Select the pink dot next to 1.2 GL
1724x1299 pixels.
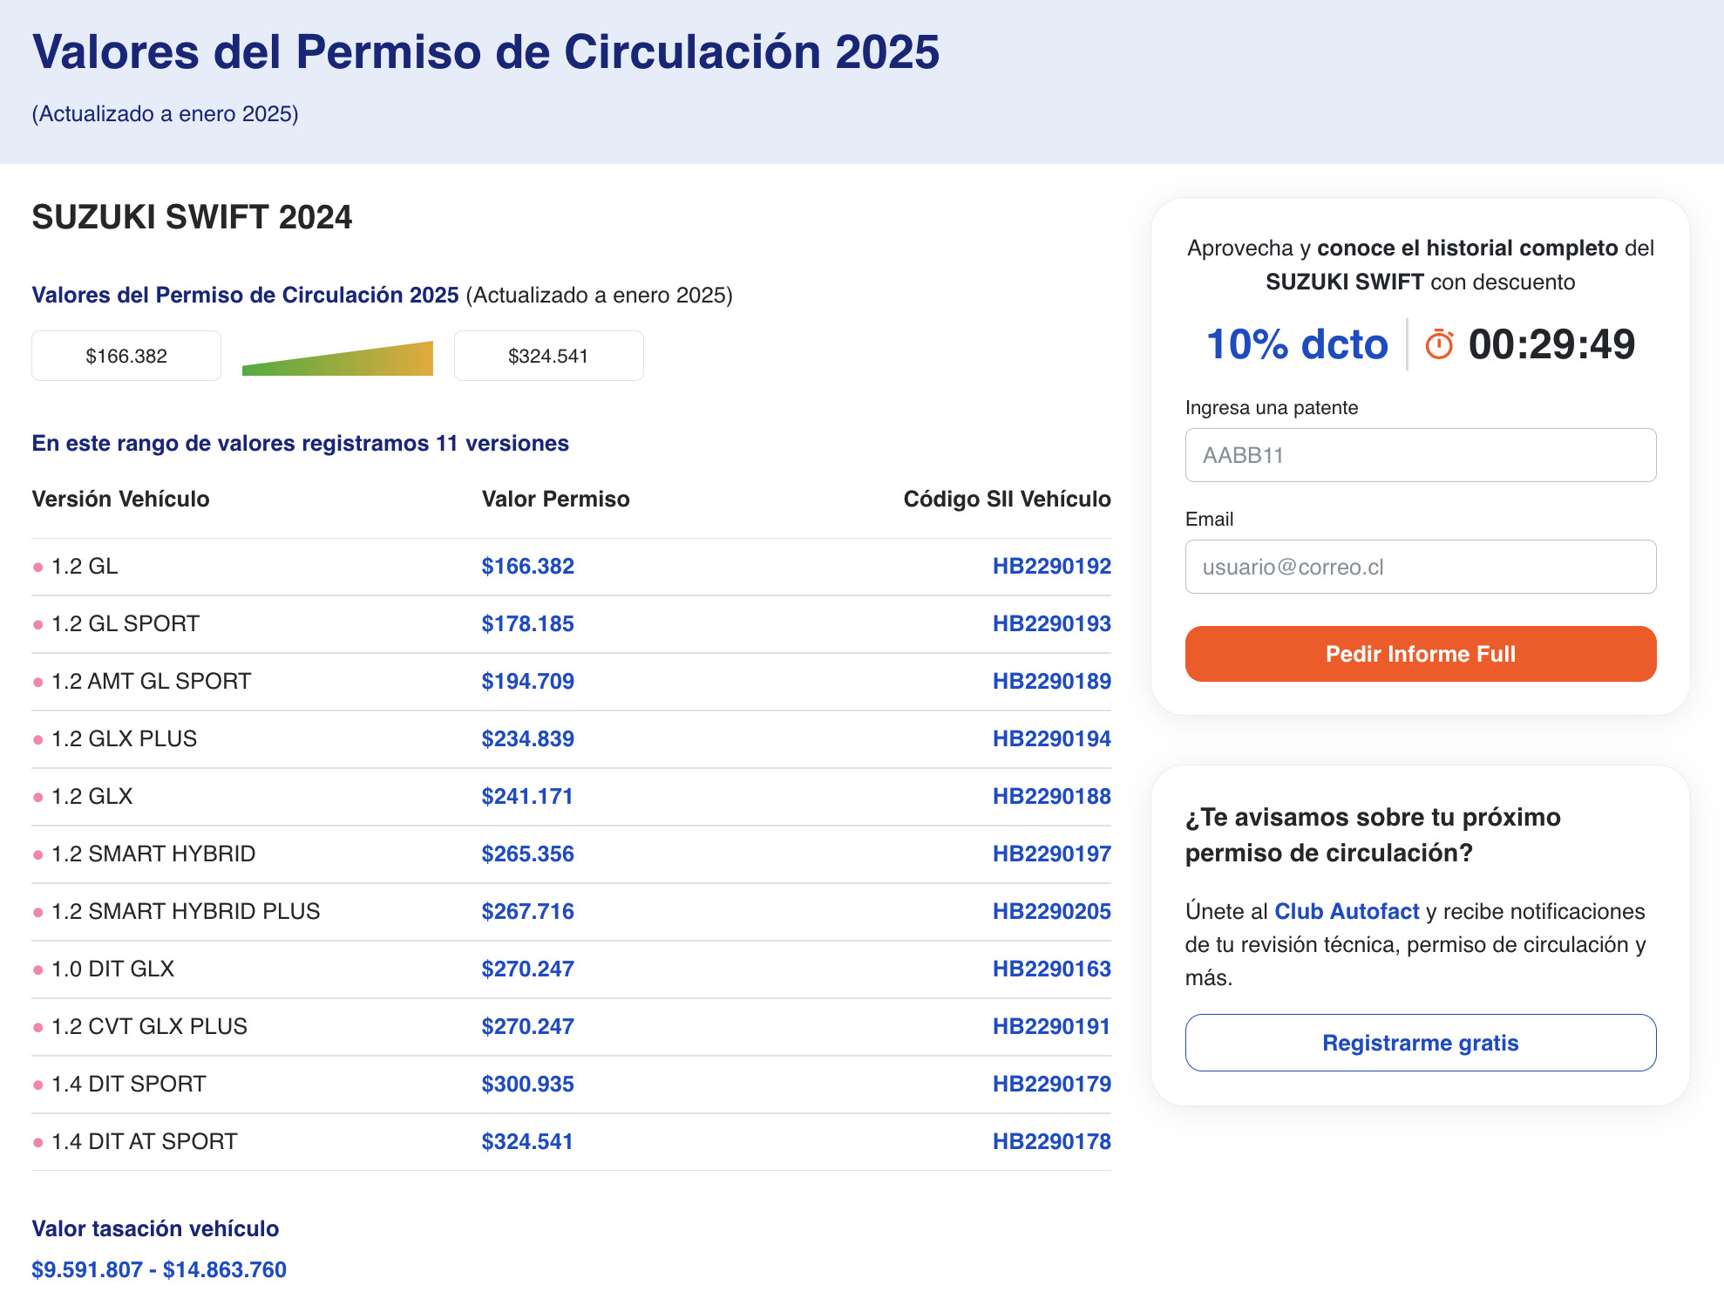coord(37,566)
